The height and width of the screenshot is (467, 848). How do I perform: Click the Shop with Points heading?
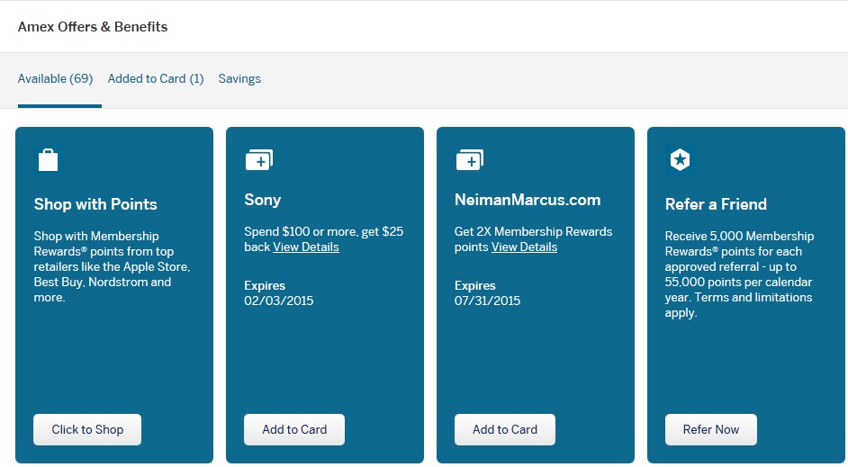(95, 204)
